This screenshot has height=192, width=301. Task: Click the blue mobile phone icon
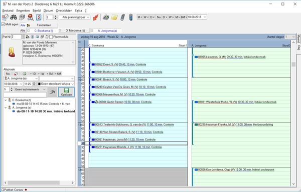pyautogui.click(x=131, y=17)
